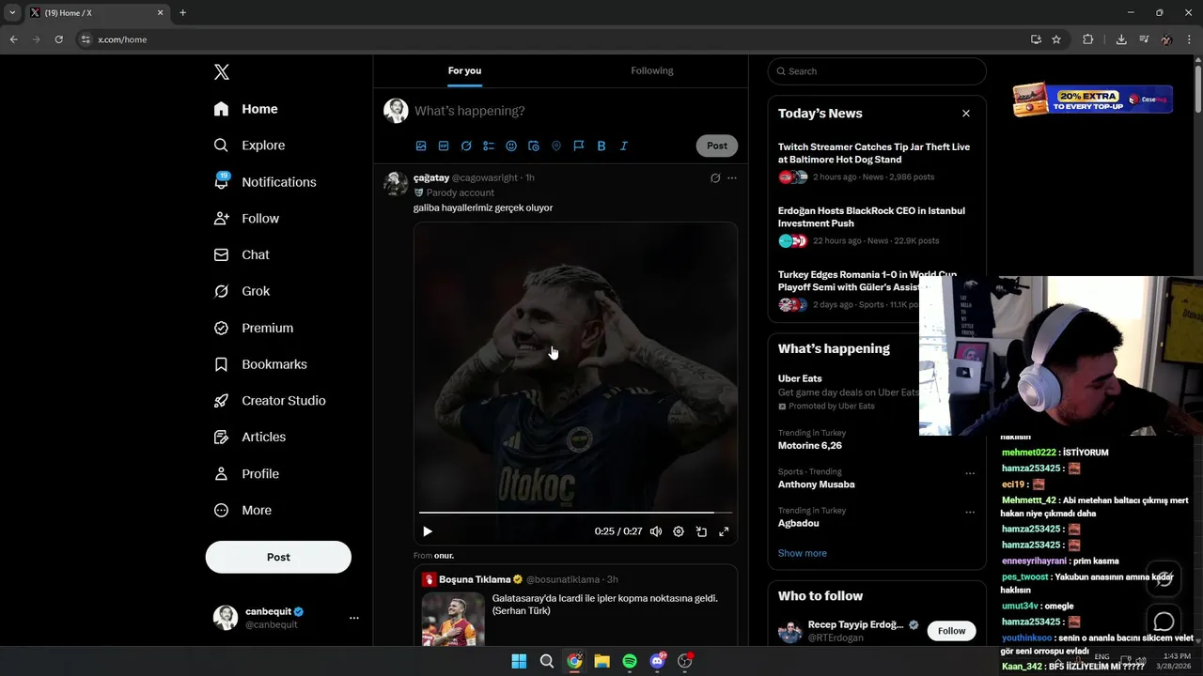Open more options on çağatay's post
Viewport: 1203px width, 676px height.
[x=732, y=177]
